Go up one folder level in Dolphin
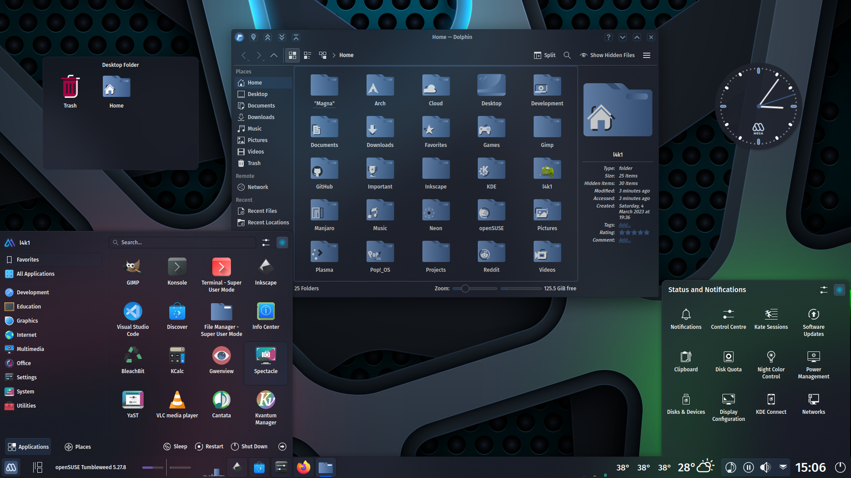The image size is (851, 478). click(274, 55)
